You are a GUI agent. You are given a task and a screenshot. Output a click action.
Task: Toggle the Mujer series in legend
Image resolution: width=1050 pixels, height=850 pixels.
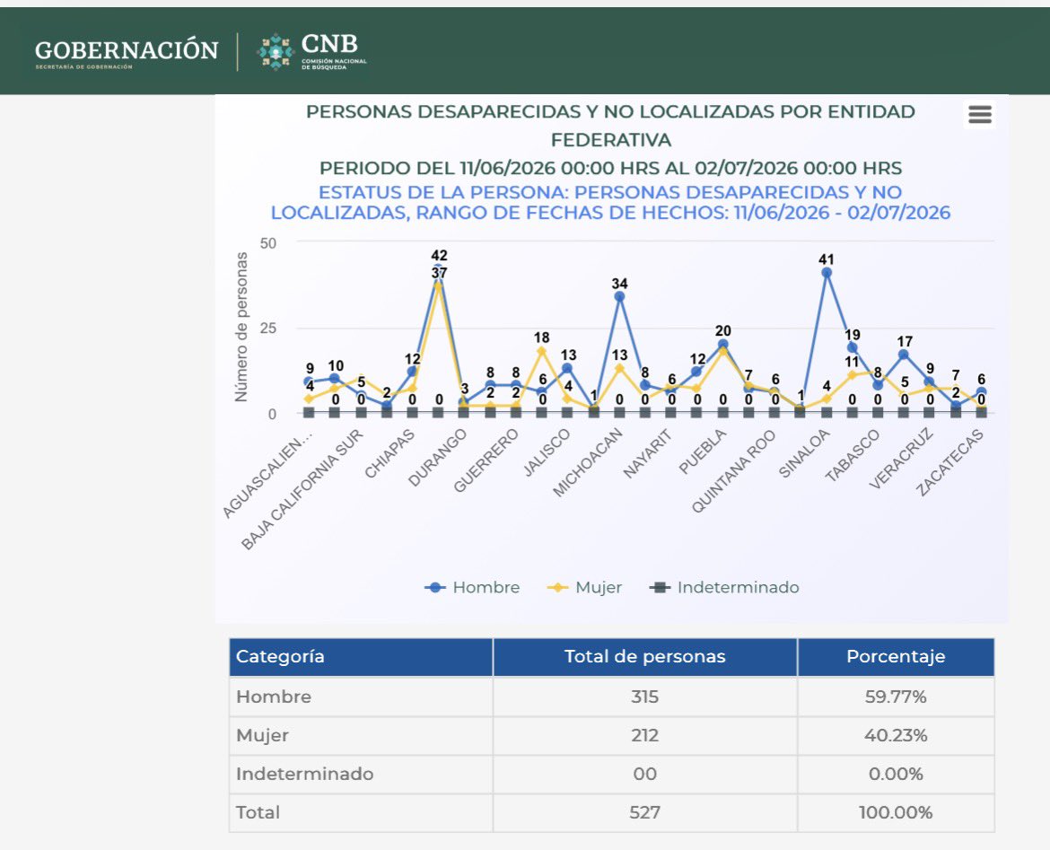[x=584, y=587]
